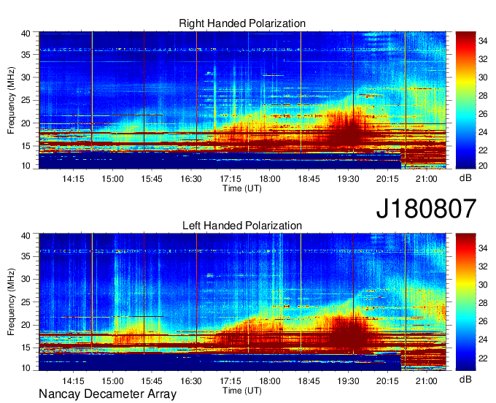Click the 19:30 tick label on bottom plot

click(348, 381)
